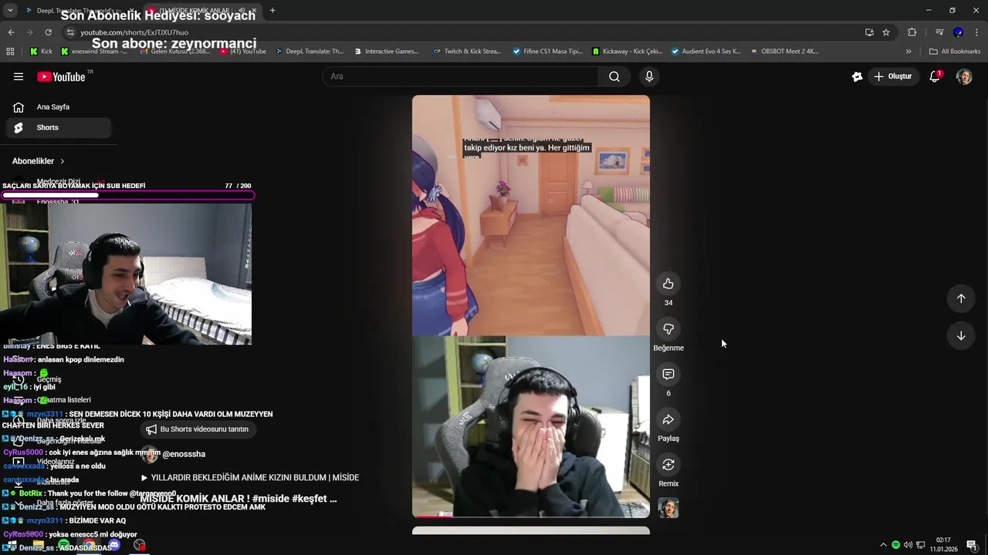Open the apps grid shortcut
This screenshot has width=988, height=555.
[10, 52]
